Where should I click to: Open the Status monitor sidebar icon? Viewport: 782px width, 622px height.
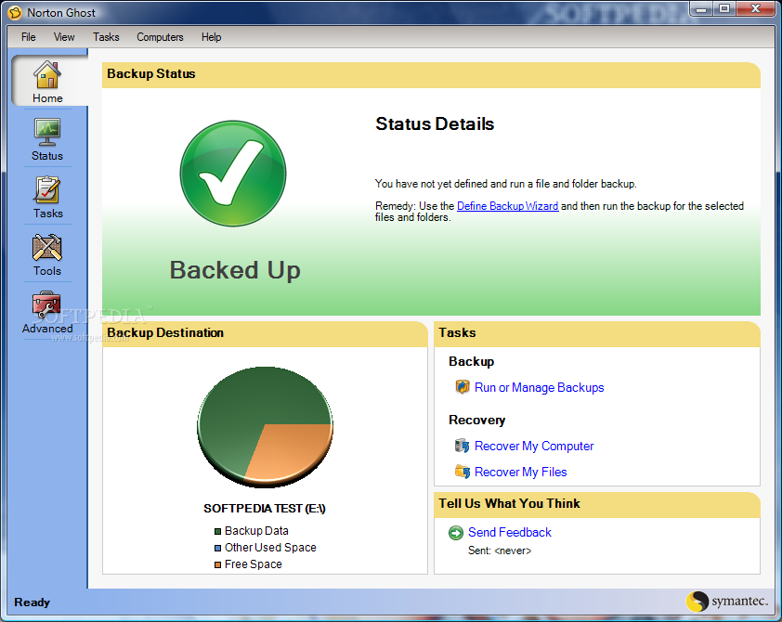pyautogui.click(x=47, y=132)
